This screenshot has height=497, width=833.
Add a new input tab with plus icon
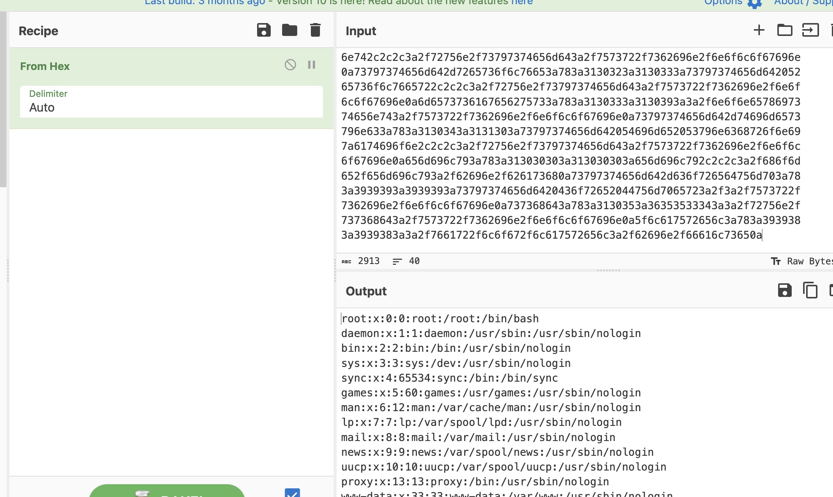(x=759, y=30)
